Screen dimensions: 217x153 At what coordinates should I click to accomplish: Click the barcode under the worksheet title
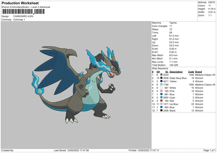pos(23,12)
